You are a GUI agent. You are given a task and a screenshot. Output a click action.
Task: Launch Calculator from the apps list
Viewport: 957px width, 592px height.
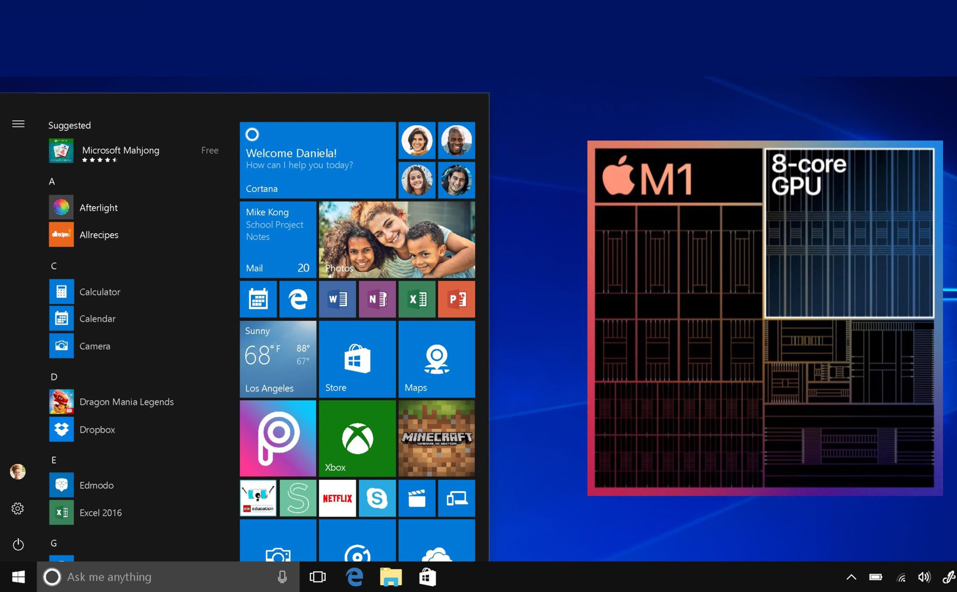100,292
